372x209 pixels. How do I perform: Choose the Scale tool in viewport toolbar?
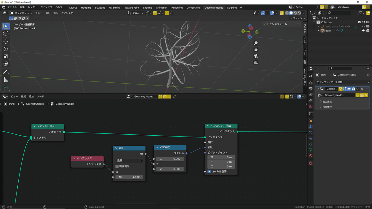(6, 56)
